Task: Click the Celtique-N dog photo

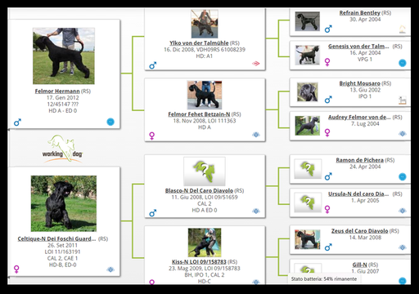Action: tap(64, 203)
